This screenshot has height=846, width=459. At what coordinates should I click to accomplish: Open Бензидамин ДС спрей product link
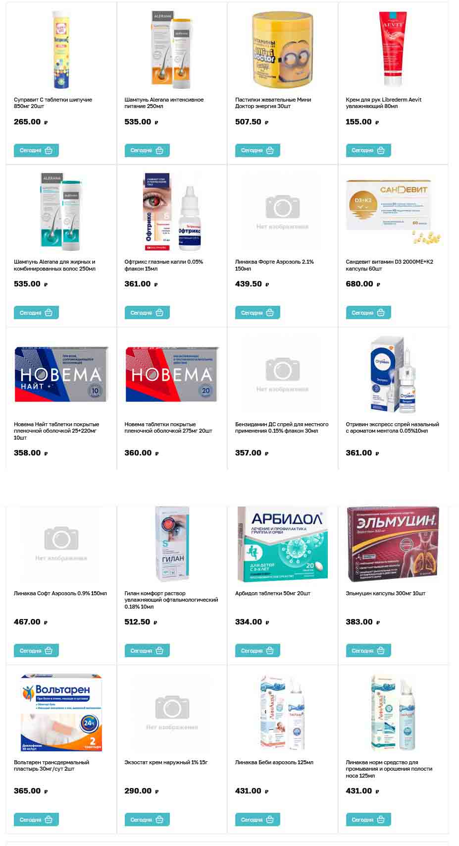282,428
